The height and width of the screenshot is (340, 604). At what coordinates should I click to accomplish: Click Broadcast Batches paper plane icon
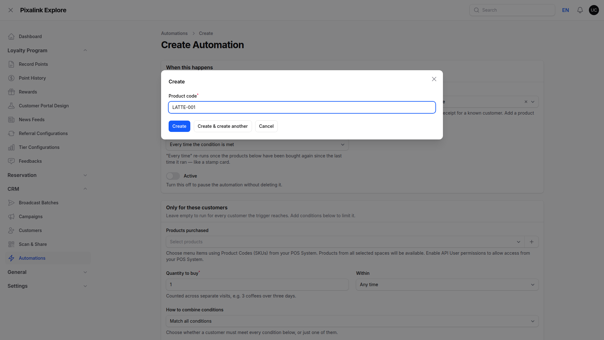11,203
